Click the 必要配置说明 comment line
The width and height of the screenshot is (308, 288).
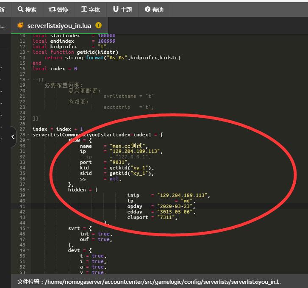point(64,85)
